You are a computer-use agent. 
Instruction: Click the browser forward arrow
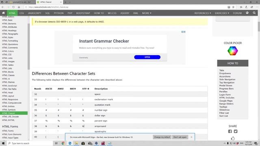[8, 7]
